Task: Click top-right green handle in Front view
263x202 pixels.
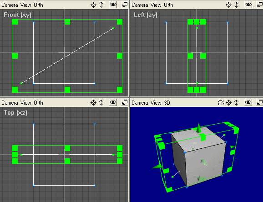Action: pyautogui.click(x=120, y=22)
